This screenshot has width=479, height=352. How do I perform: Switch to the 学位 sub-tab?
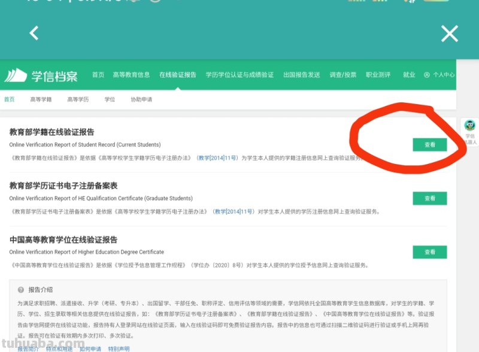tap(110, 99)
